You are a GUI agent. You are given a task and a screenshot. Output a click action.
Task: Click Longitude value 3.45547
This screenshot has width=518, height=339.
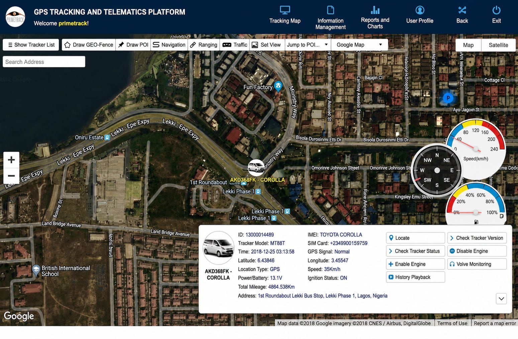pos(340,261)
